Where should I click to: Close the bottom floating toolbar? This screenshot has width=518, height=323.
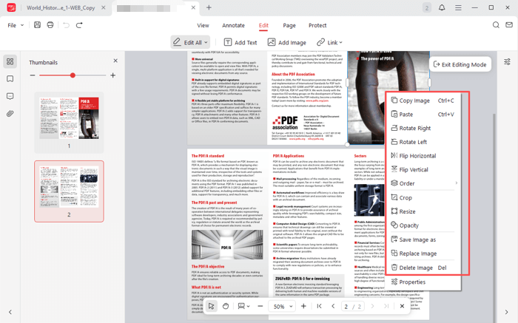click(x=402, y=306)
